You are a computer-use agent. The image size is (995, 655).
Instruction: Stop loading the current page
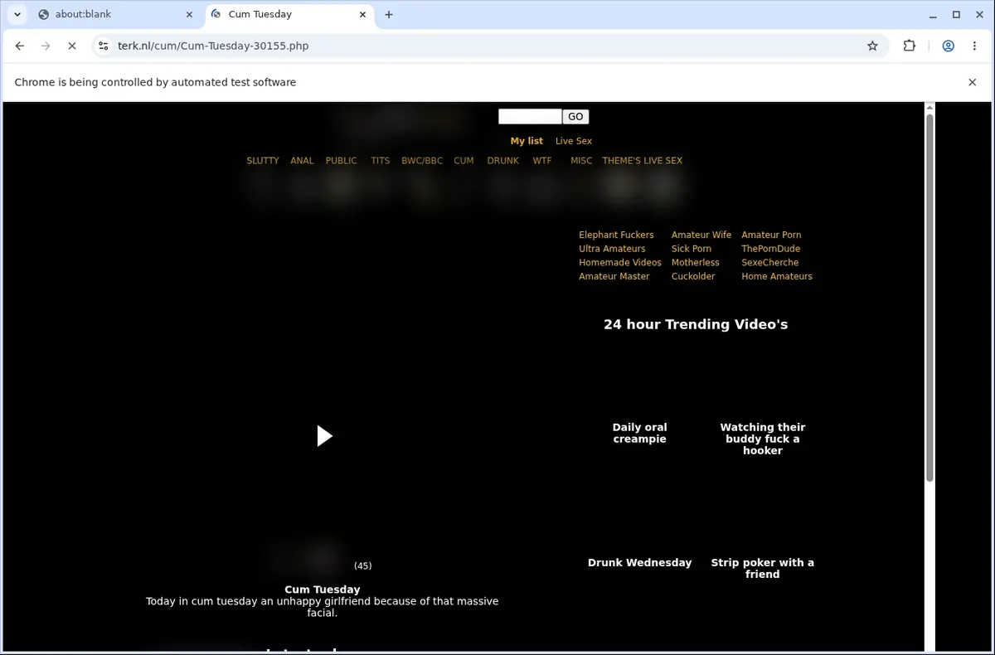(72, 46)
